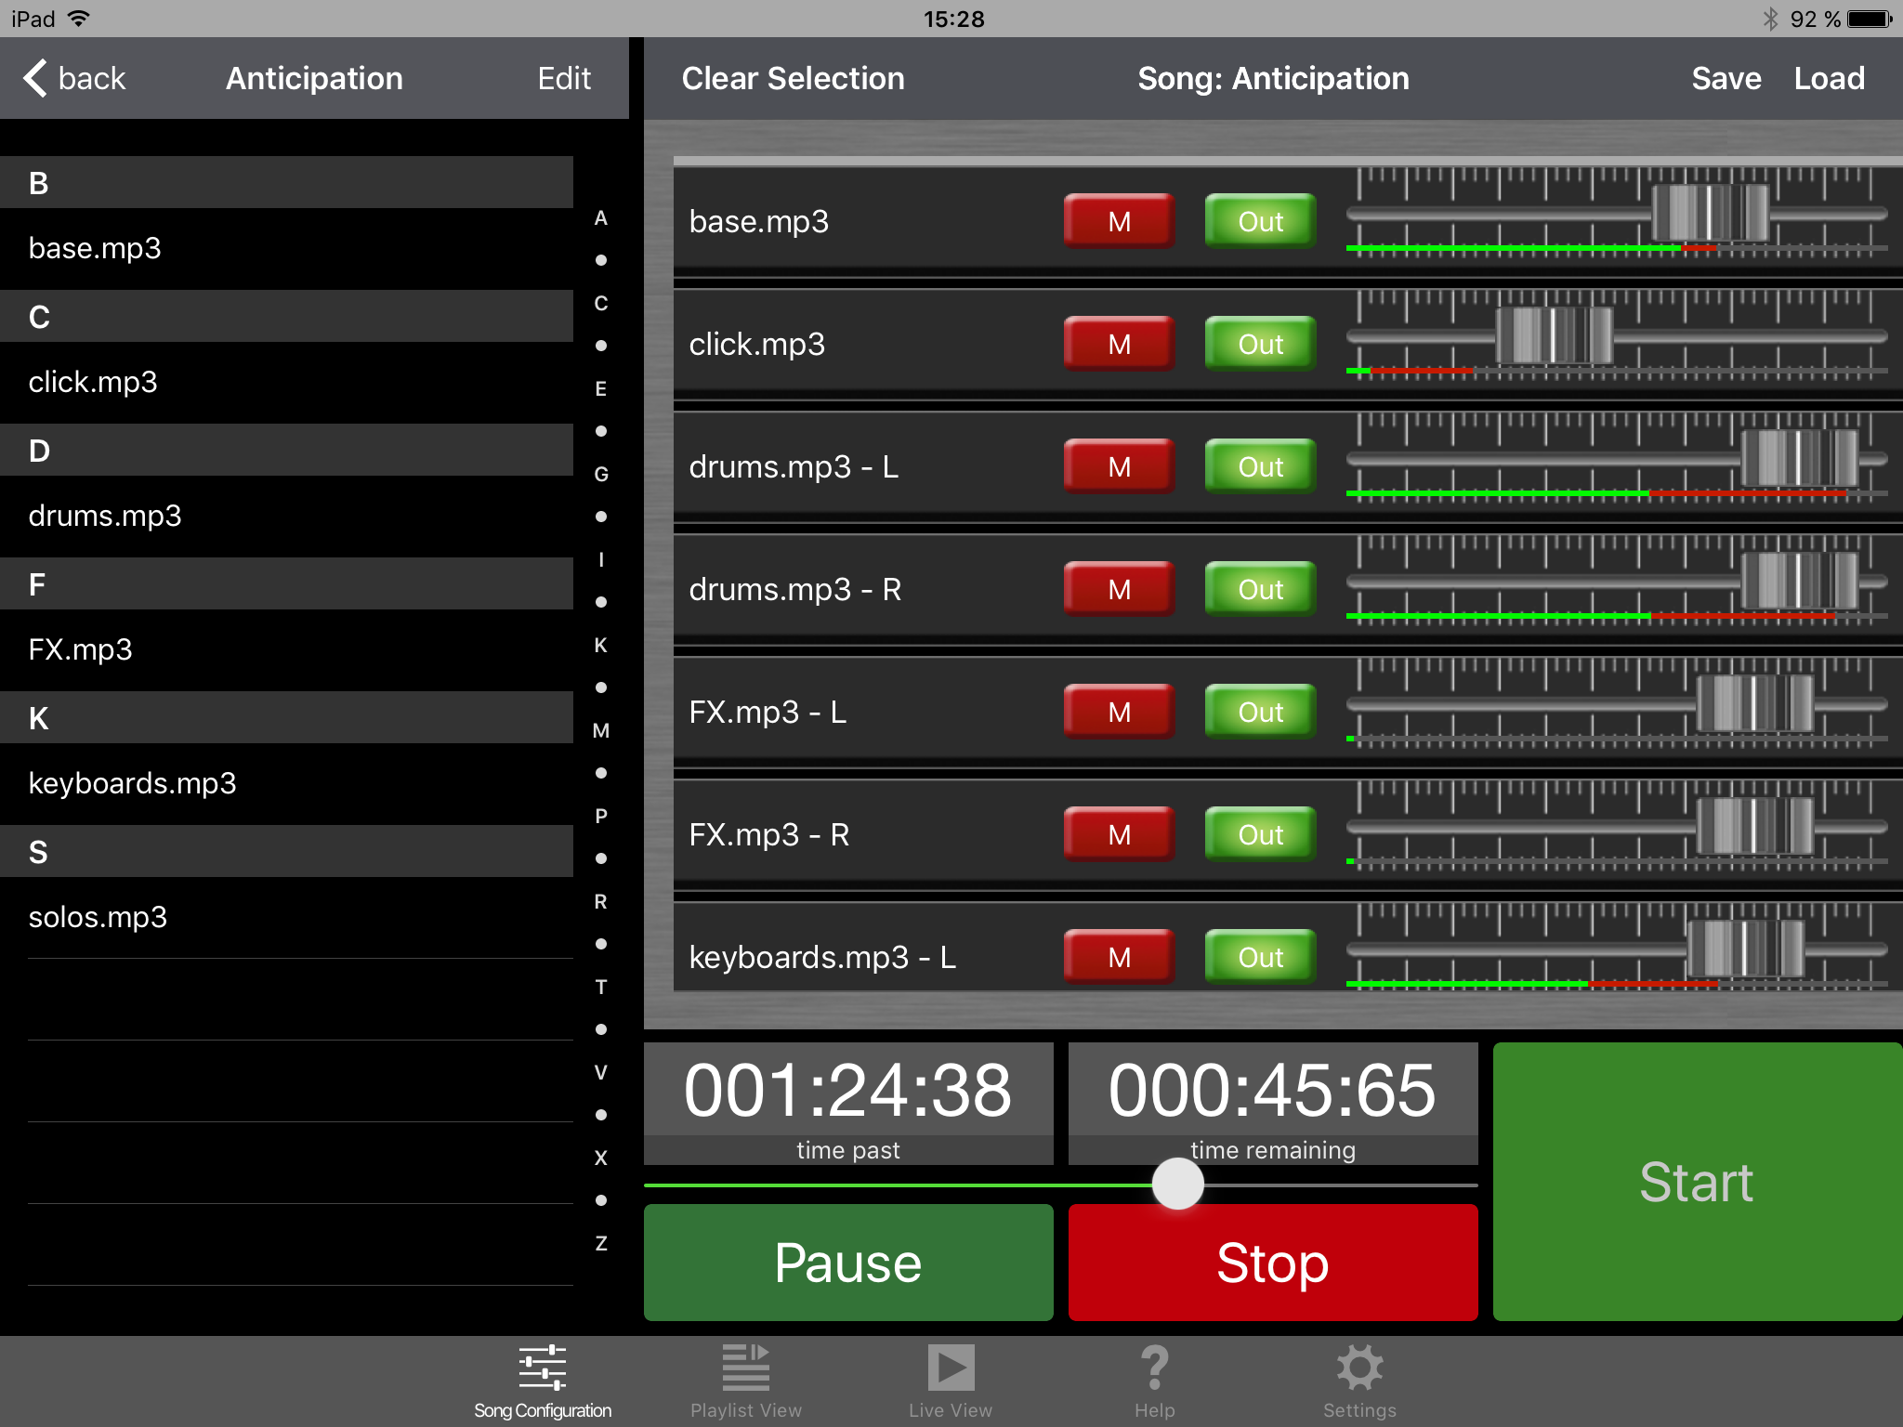Click the Load button
This screenshot has width=1903, height=1427.
(1829, 78)
